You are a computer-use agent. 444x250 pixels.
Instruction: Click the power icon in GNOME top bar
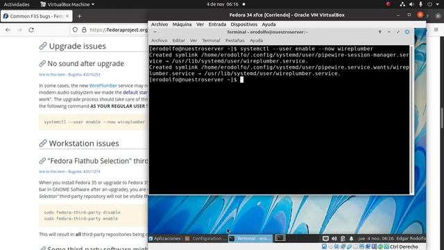(x=430, y=4)
